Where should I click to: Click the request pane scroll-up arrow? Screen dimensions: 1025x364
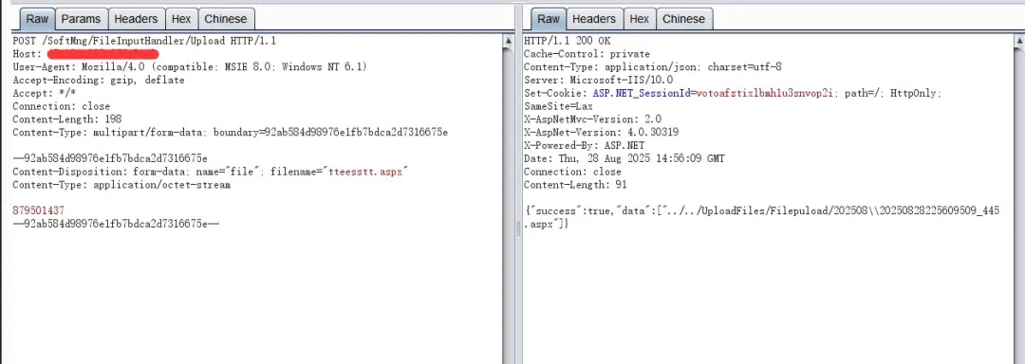(x=509, y=41)
